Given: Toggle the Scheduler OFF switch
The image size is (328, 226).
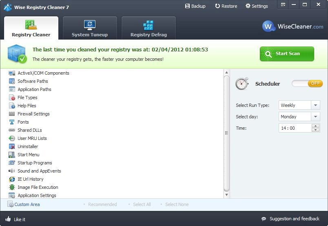Looking at the screenshot, I should point(307,84).
